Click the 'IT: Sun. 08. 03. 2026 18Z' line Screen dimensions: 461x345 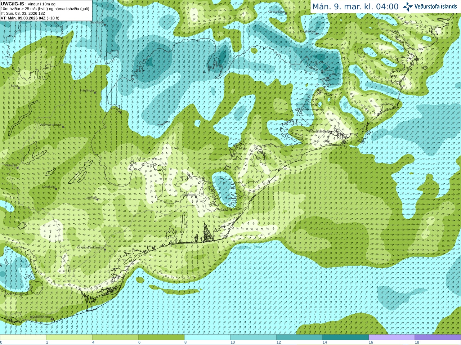point(23,13)
